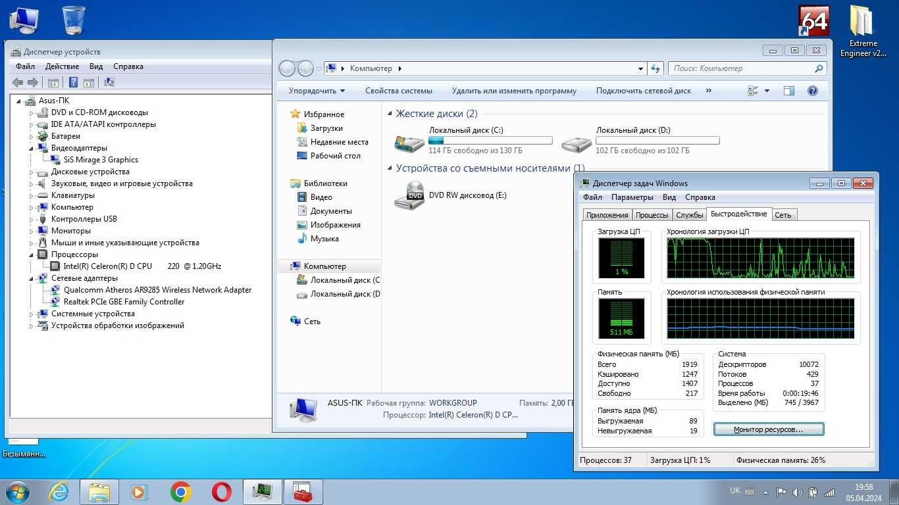Click the red toolbox taskbar button
The height and width of the screenshot is (505, 899).
[x=303, y=492]
